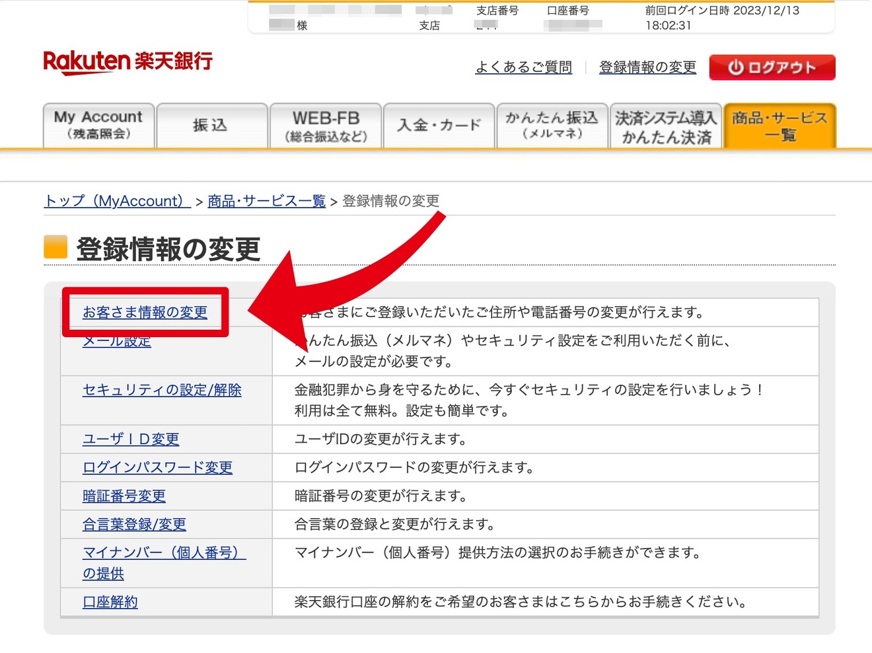The width and height of the screenshot is (872, 653).
Task: Switch to the WEB-FB (総合振込など) tab
Action: tap(326, 125)
